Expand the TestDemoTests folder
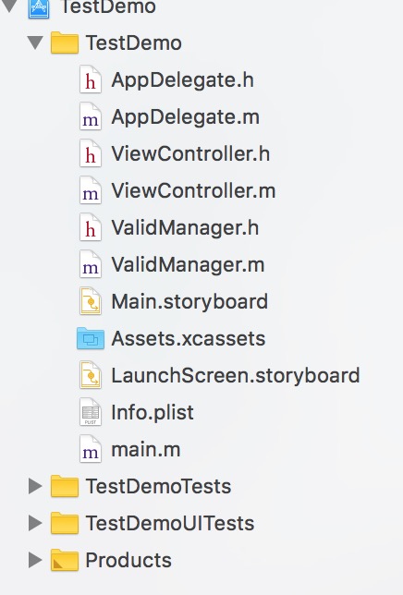 [x=35, y=486]
